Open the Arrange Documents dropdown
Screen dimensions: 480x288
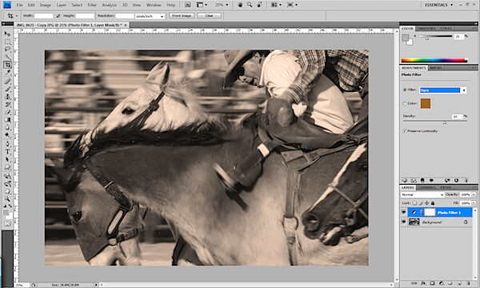pos(276,5)
